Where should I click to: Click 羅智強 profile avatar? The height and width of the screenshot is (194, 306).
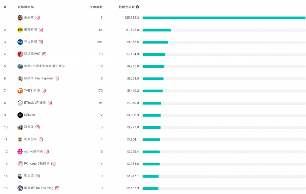click(x=20, y=127)
